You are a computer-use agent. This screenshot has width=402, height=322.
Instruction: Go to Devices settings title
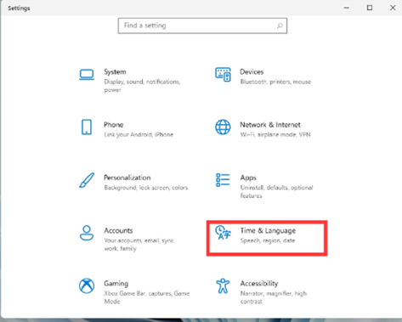click(252, 72)
